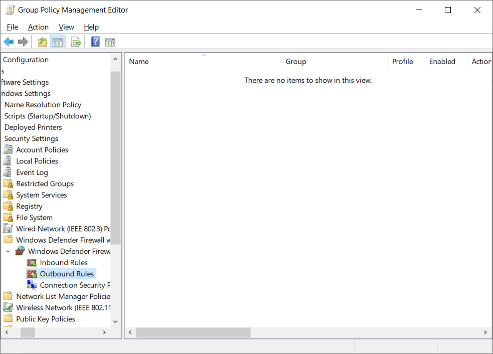Click results pane scroll right arrow
493x354 pixels.
tap(485, 332)
